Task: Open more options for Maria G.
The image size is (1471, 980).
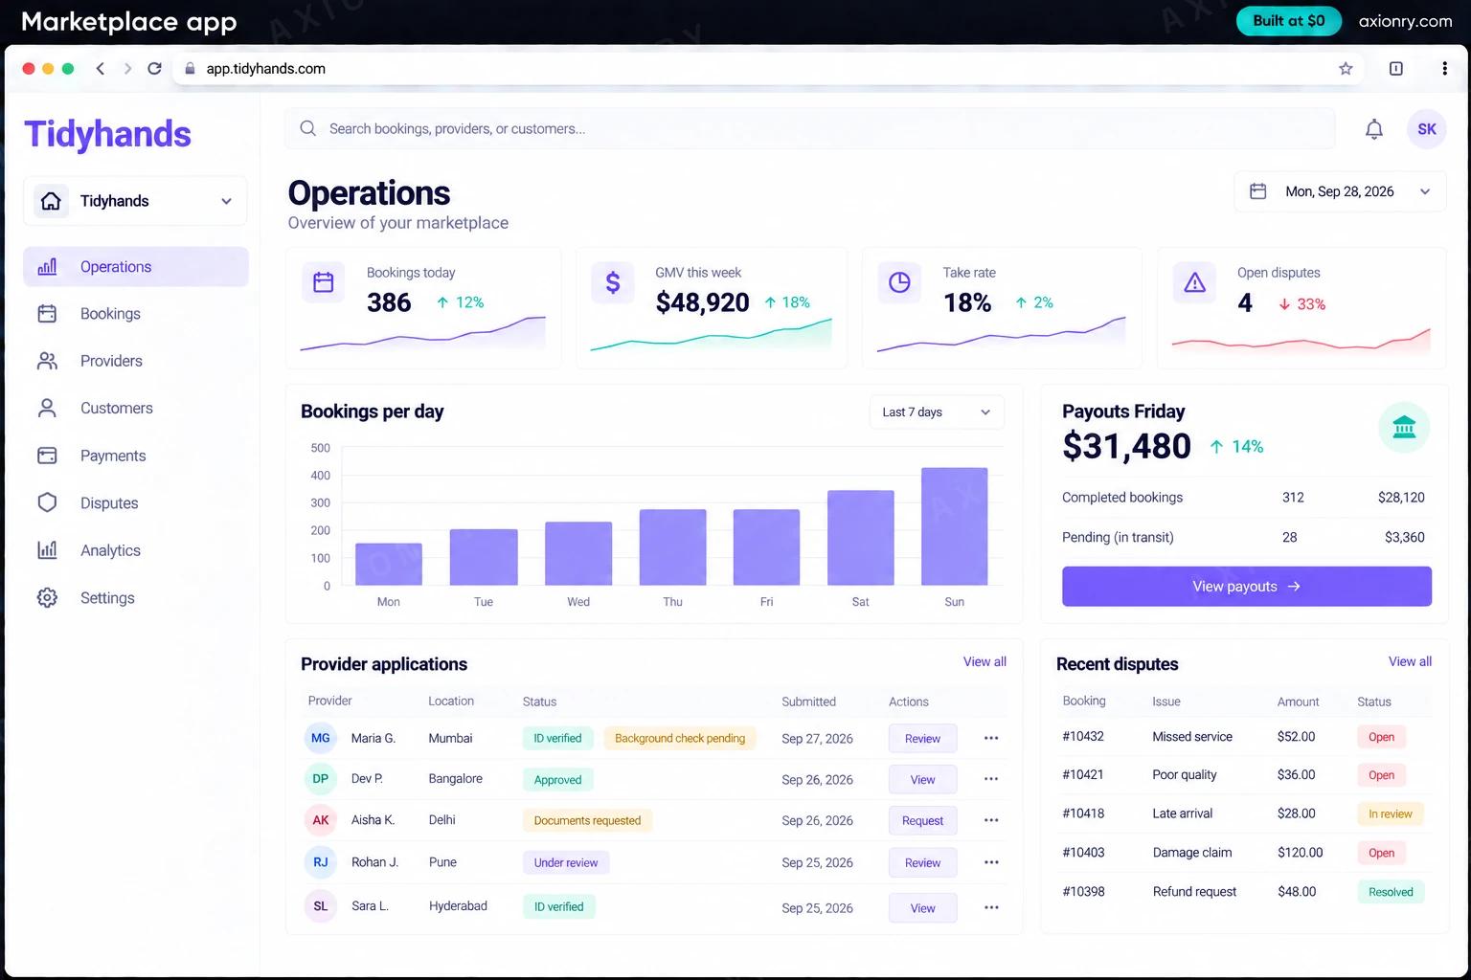Action: point(991,738)
